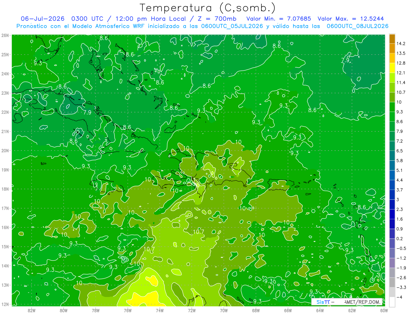The image size is (408, 315).
Task: Click the "60W" longitude axis label
Action: 384,310
